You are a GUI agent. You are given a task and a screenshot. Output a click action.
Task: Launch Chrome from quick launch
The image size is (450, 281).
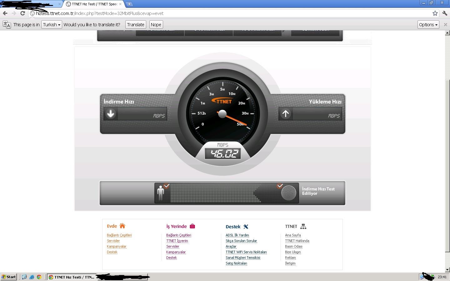click(x=39, y=277)
